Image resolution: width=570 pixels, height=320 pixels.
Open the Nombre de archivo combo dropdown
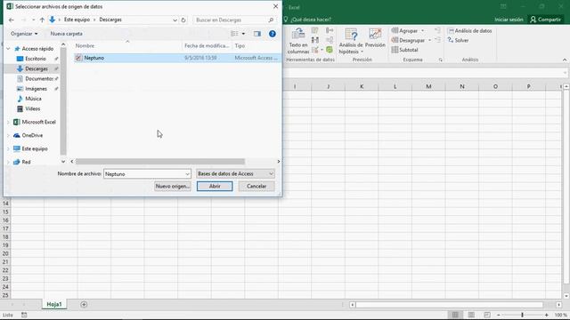pyautogui.click(x=187, y=174)
